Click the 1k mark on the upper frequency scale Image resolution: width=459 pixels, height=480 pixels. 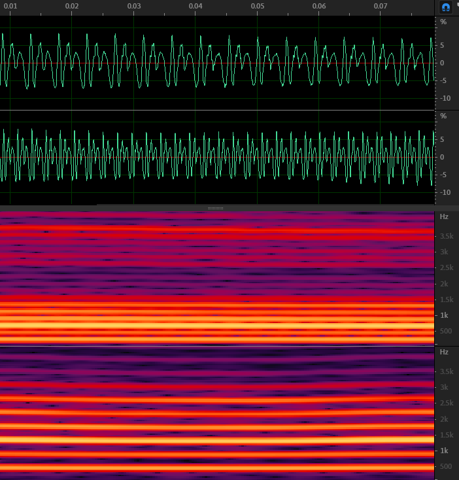pyautogui.click(x=444, y=315)
